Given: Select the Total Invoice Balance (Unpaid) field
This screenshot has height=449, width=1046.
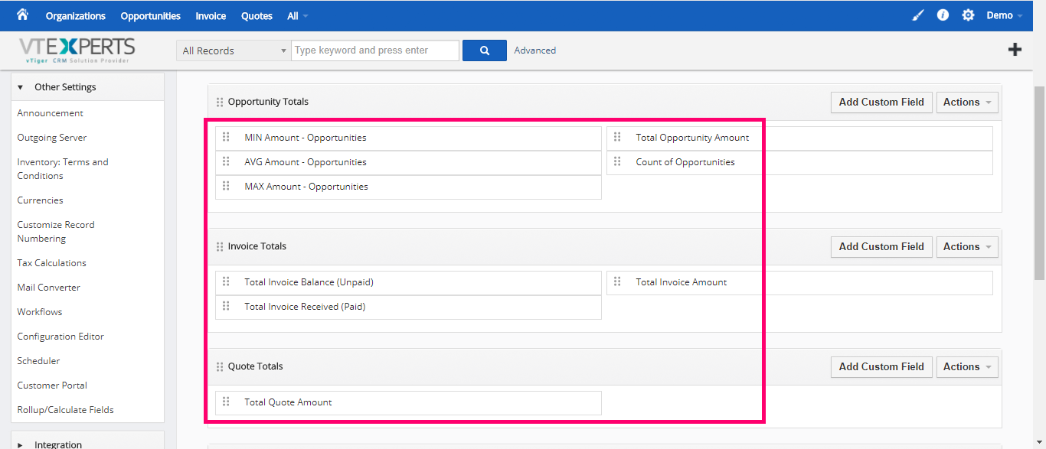Looking at the screenshot, I should pyautogui.click(x=409, y=282).
